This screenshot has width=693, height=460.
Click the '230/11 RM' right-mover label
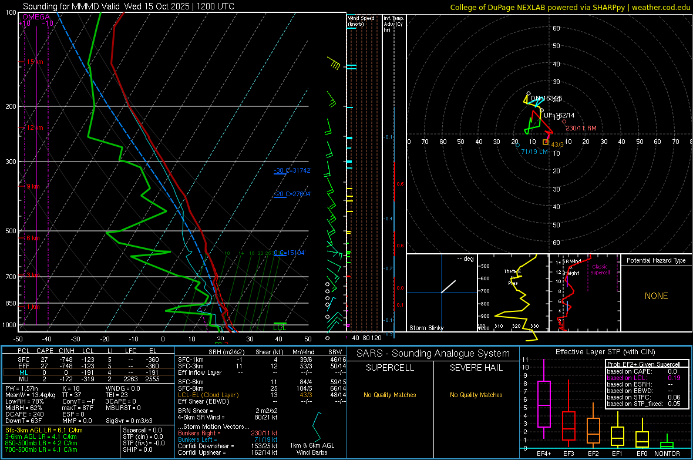[x=581, y=128]
